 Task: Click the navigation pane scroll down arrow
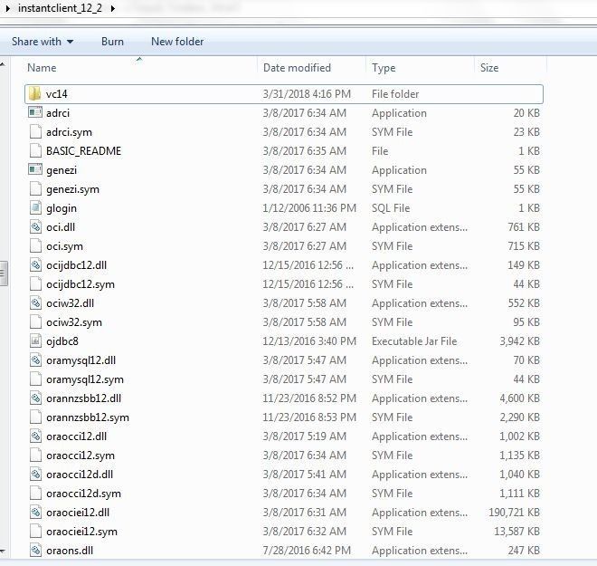[3, 552]
